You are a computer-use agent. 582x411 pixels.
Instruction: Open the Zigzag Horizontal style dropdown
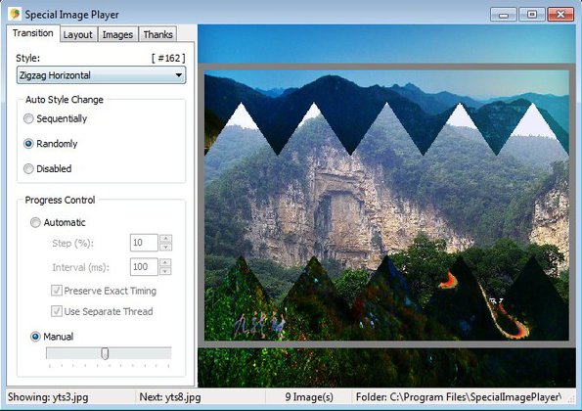[x=101, y=75]
